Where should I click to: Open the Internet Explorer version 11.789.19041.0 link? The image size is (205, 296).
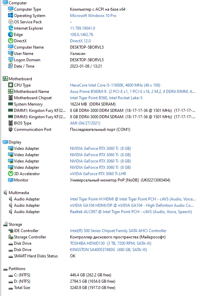click(x=82, y=28)
